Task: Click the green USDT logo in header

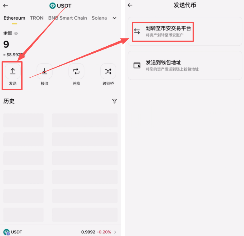Action: click(52, 6)
